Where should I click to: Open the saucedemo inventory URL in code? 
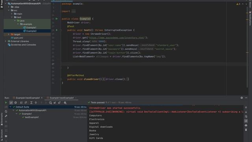[x=117, y=38]
